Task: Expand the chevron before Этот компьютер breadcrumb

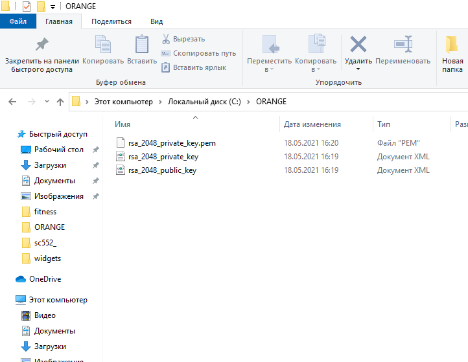Action: click(87, 102)
